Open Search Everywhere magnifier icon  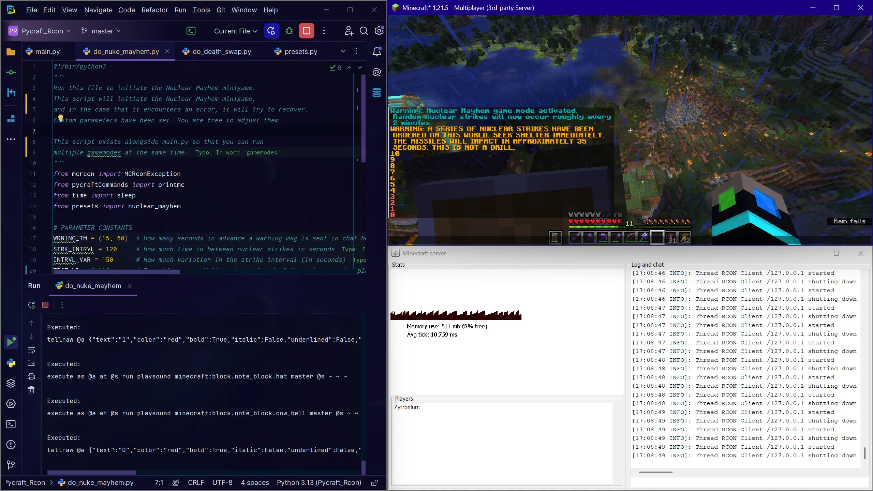click(x=364, y=31)
